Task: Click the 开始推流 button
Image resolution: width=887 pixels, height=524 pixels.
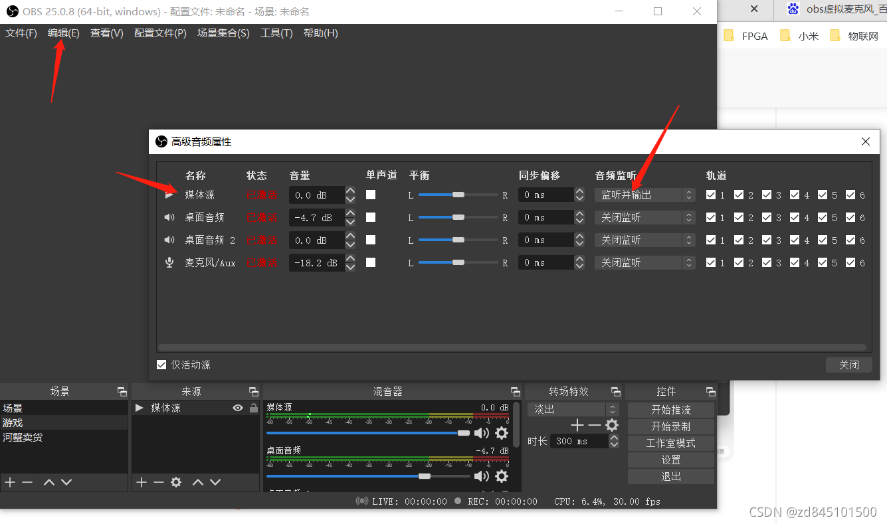Action: coord(671,410)
